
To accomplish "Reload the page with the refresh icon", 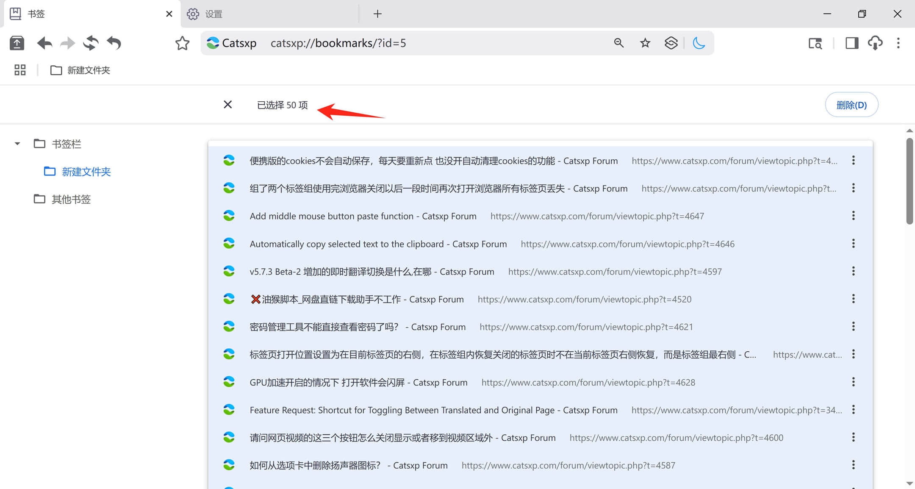I will point(91,43).
